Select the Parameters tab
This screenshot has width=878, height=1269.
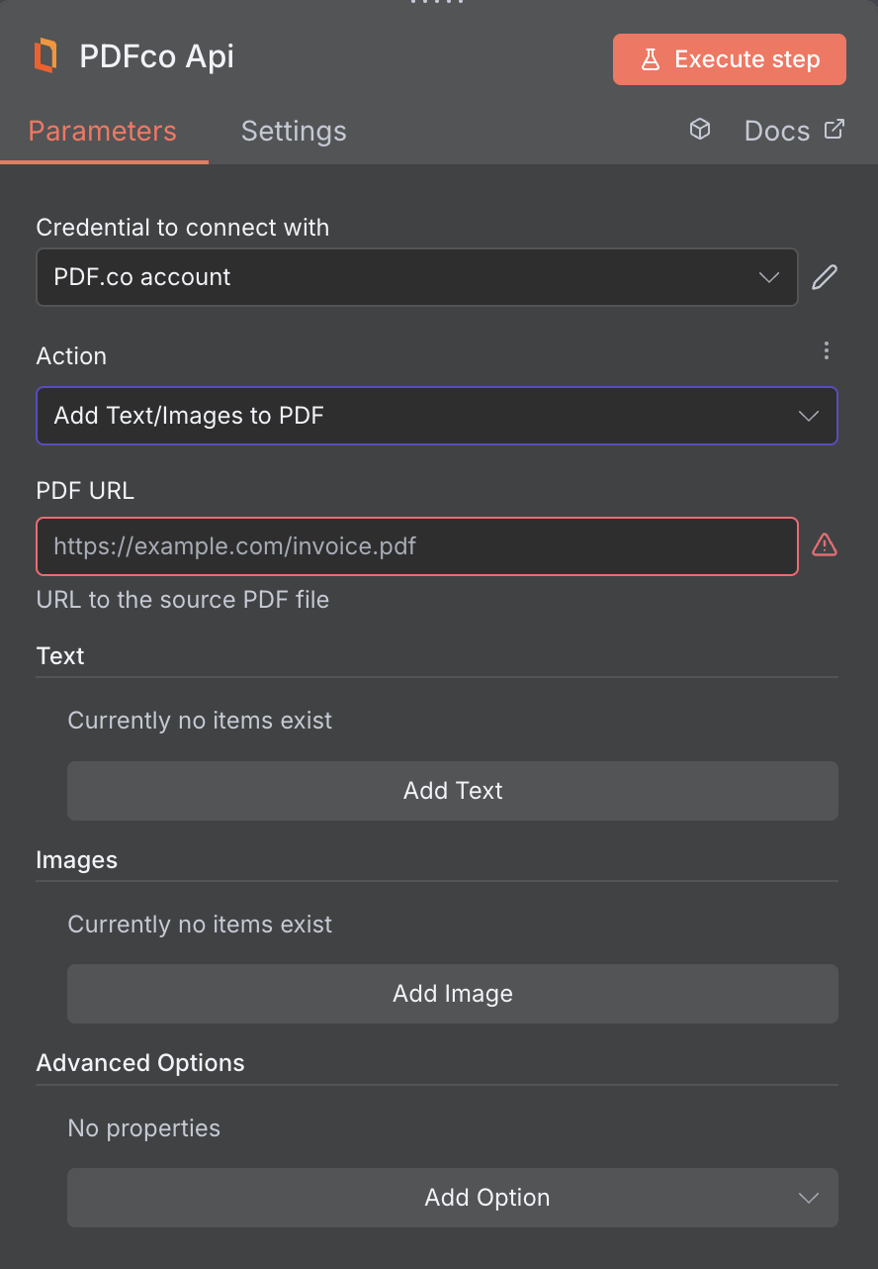[102, 131]
